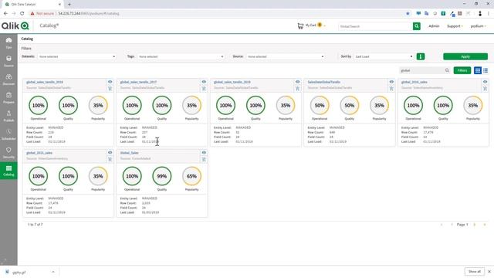494x278 pixels.
Task: Switch to list view
Action: [x=486, y=70]
